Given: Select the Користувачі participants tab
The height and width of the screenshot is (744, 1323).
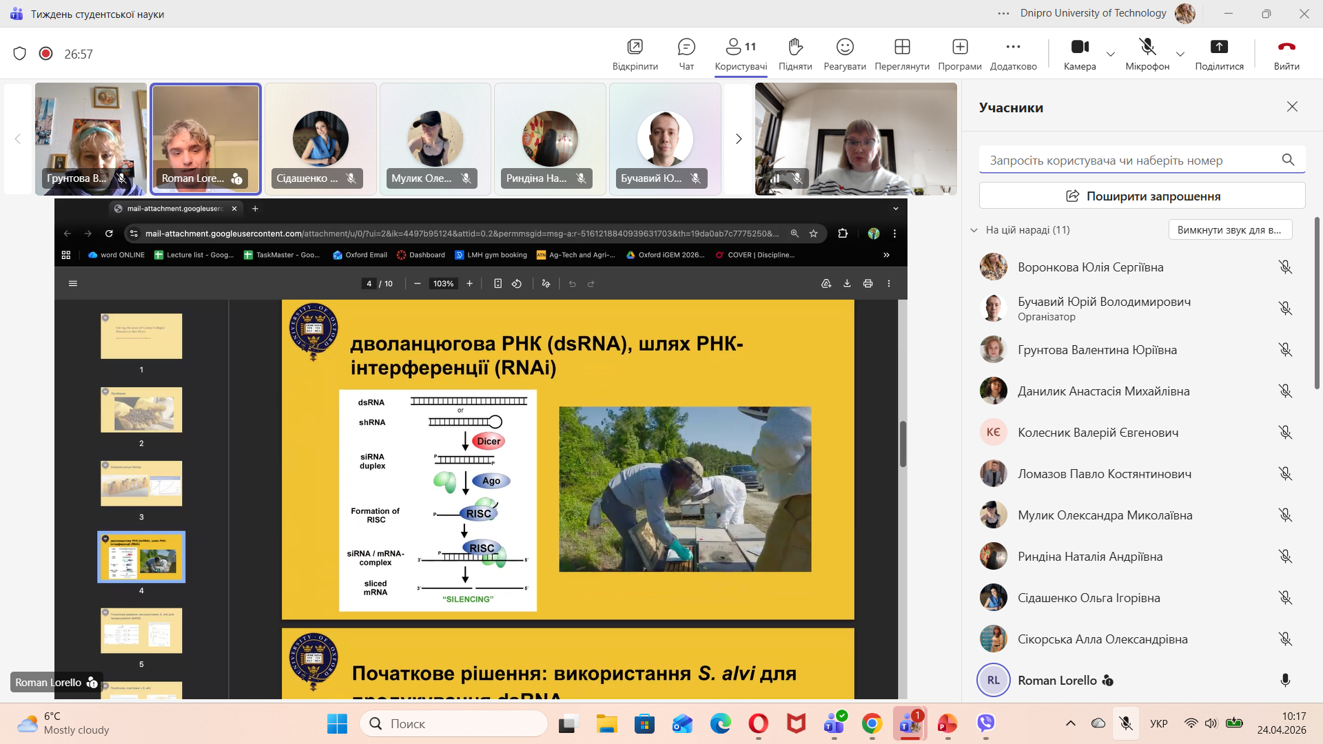Looking at the screenshot, I should (741, 54).
